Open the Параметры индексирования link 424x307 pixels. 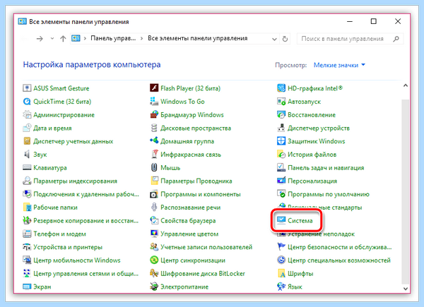pyautogui.click(x=75, y=181)
